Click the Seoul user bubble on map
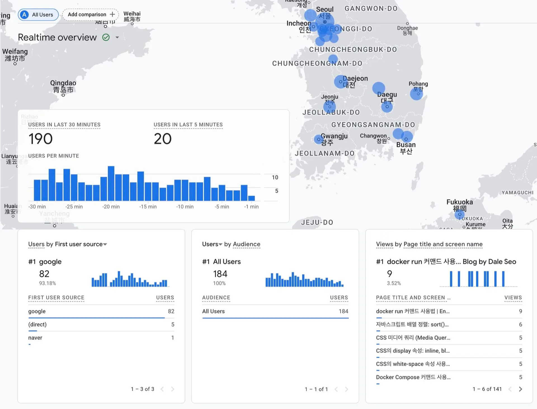Image resolution: width=537 pixels, height=409 pixels. click(324, 22)
